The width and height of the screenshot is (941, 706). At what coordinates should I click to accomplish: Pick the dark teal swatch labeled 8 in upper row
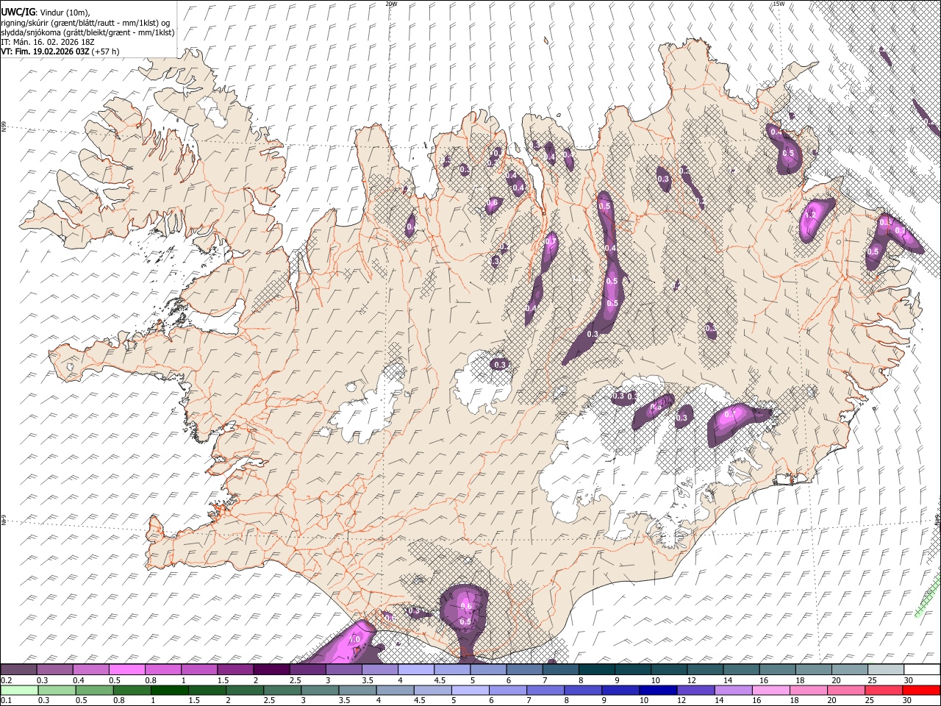click(597, 670)
